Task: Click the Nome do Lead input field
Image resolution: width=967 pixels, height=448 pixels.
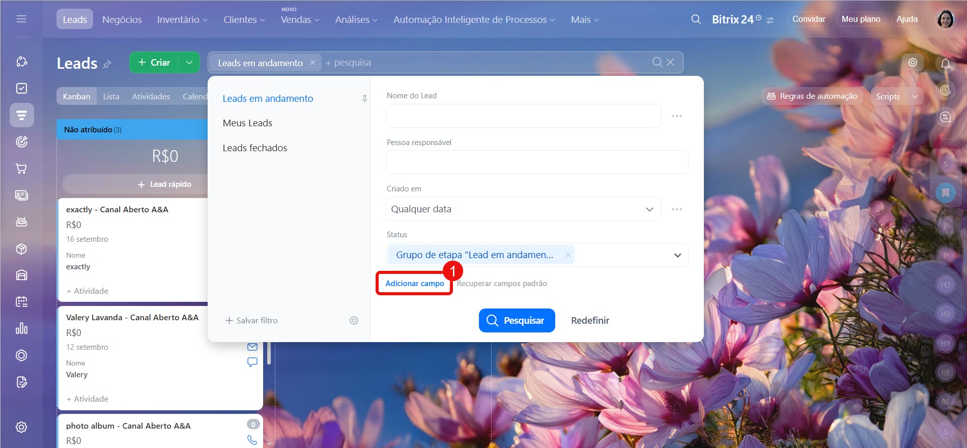Action: pos(523,116)
